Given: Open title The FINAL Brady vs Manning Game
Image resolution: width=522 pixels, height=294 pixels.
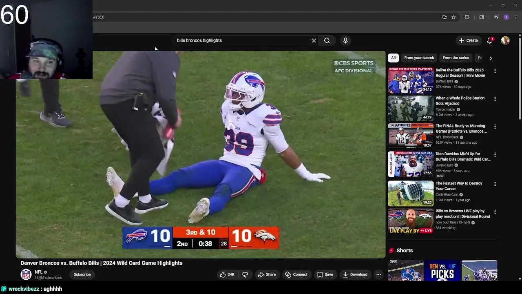Looking at the screenshot, I should click(x=461, y=129).
